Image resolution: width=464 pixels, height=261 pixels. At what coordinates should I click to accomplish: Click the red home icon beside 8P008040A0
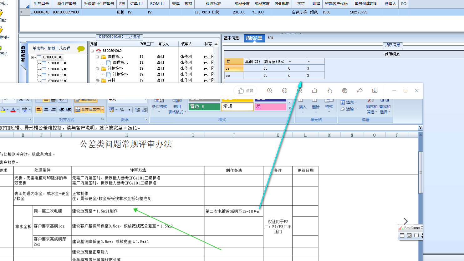99,51
